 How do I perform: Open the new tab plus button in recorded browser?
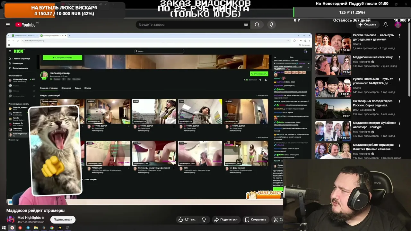[x=70, y=35]
